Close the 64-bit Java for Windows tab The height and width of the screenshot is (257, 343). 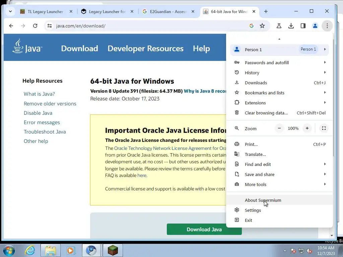[254, 11]
